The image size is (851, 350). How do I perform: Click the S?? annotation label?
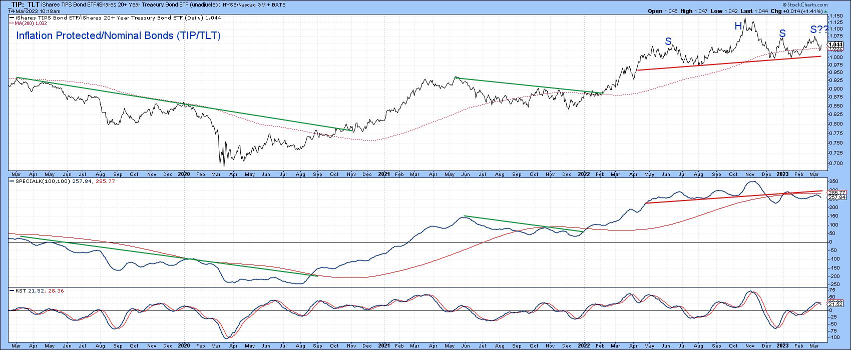click(x=819, y=30)
